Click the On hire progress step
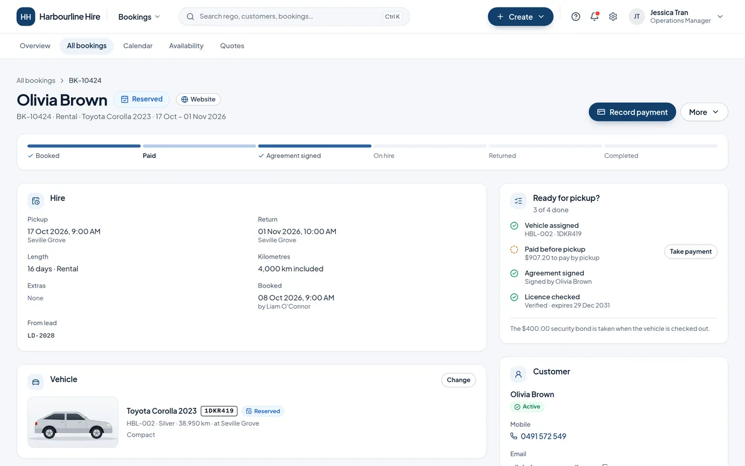Screen dimensions: 745x466 click(430, 151)
